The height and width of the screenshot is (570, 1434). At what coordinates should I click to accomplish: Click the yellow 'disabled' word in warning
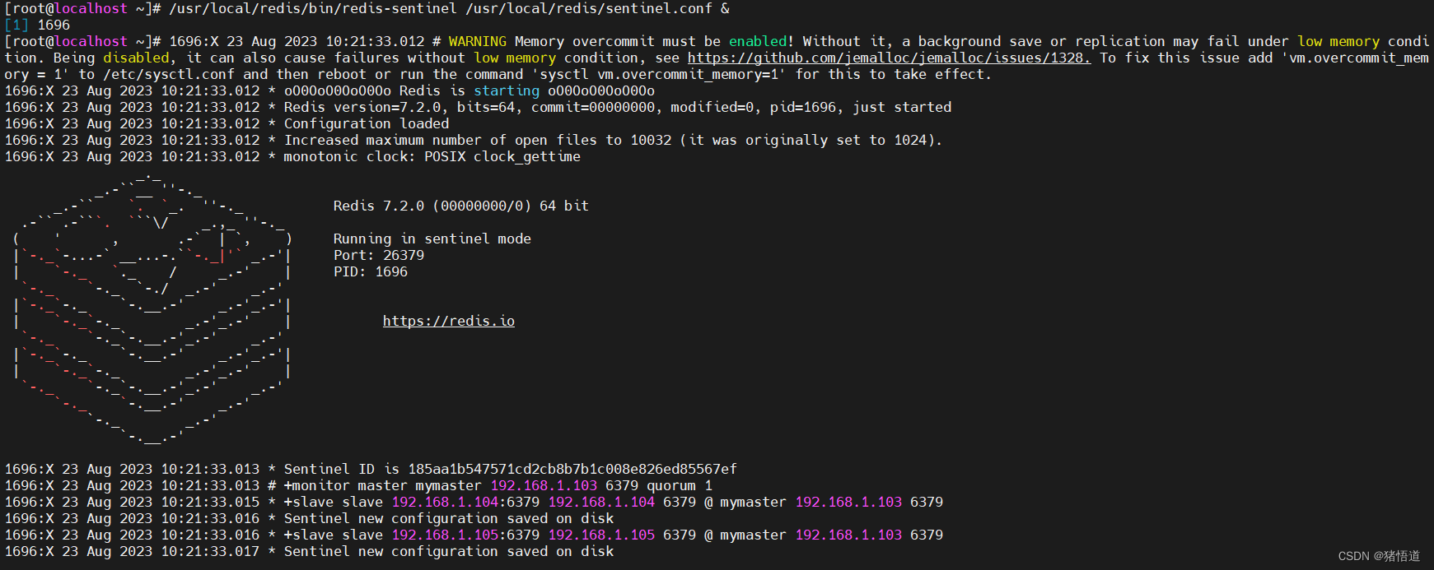[x=136, y=58]
